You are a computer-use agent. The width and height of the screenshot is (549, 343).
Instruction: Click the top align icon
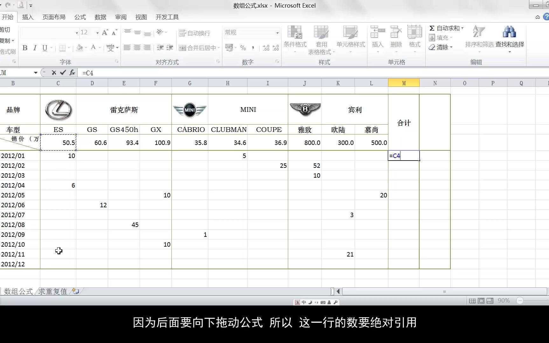(x=128, y=32)
